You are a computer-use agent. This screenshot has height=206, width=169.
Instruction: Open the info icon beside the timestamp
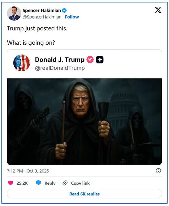pos(158,171)
